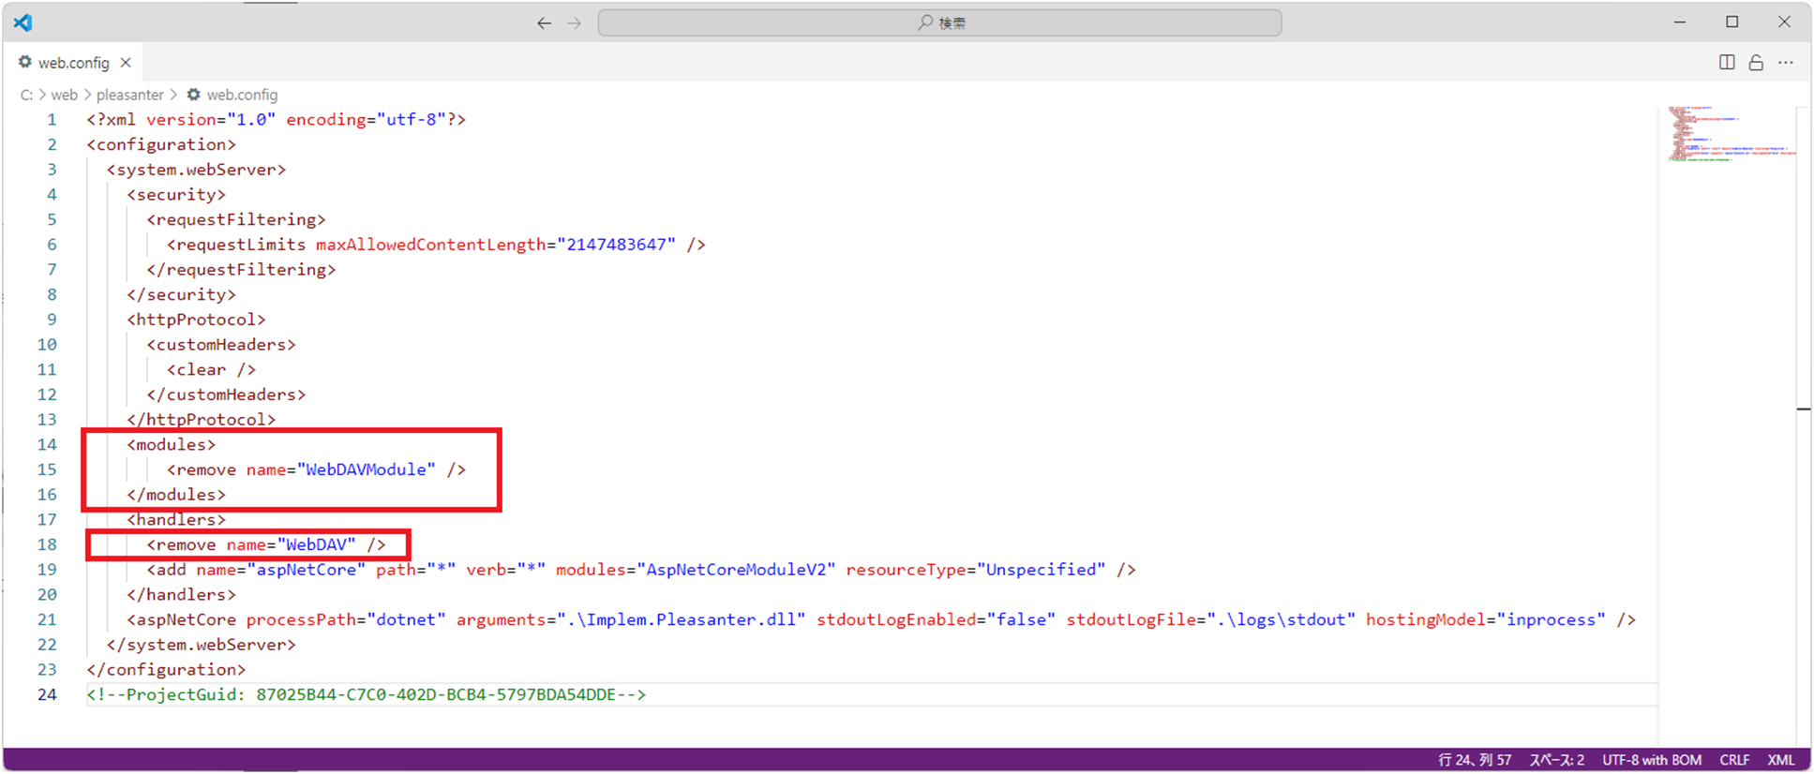Click the opening handlers tag
The height and width of the screenshot is (774, 1814).
pos(176,519)
